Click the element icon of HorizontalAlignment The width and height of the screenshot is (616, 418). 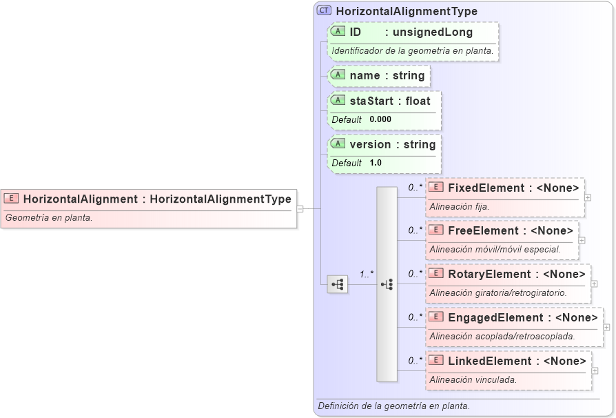coord(12,199)
